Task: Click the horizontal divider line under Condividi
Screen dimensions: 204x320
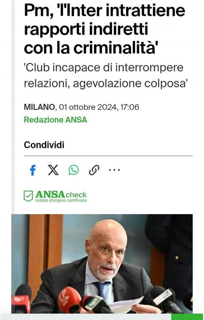Action: [108, 156]
